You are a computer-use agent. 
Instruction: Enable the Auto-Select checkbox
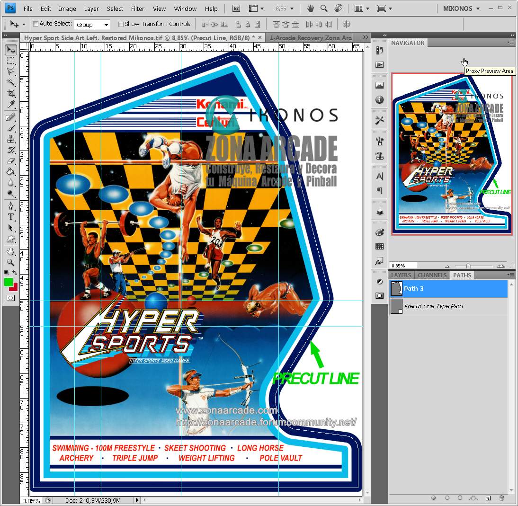[x=36, y=24]
